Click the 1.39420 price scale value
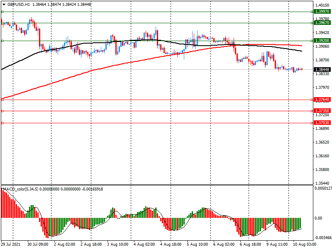 click(x=322, y=33)
